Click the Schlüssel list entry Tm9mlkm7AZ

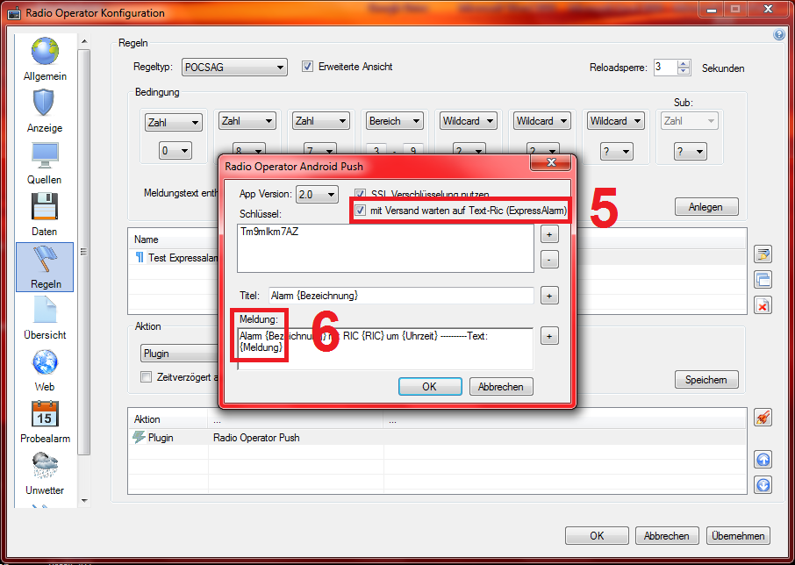point(269,232)
